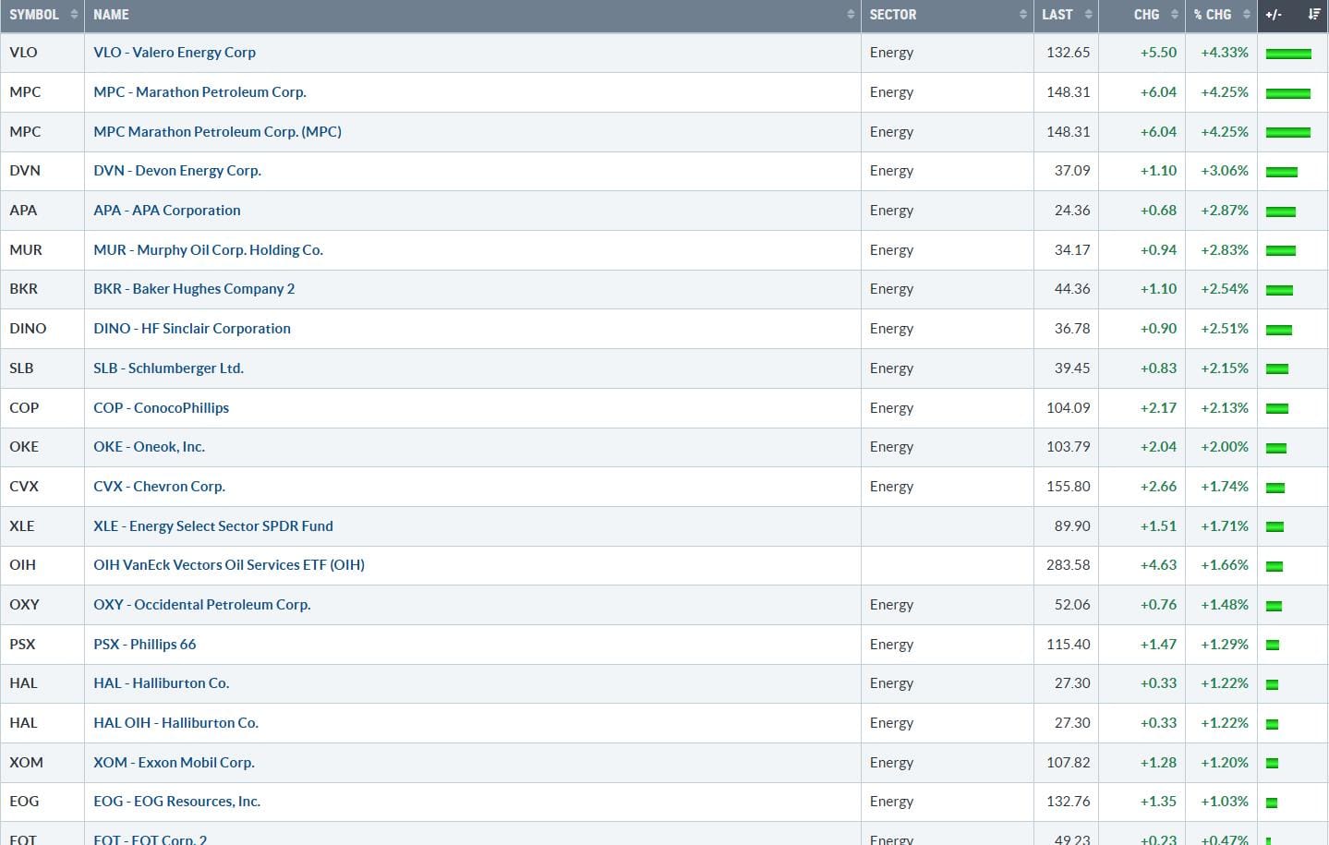
Task: Click the LAST column sort arrows
Action: [x=1088, y=15]
